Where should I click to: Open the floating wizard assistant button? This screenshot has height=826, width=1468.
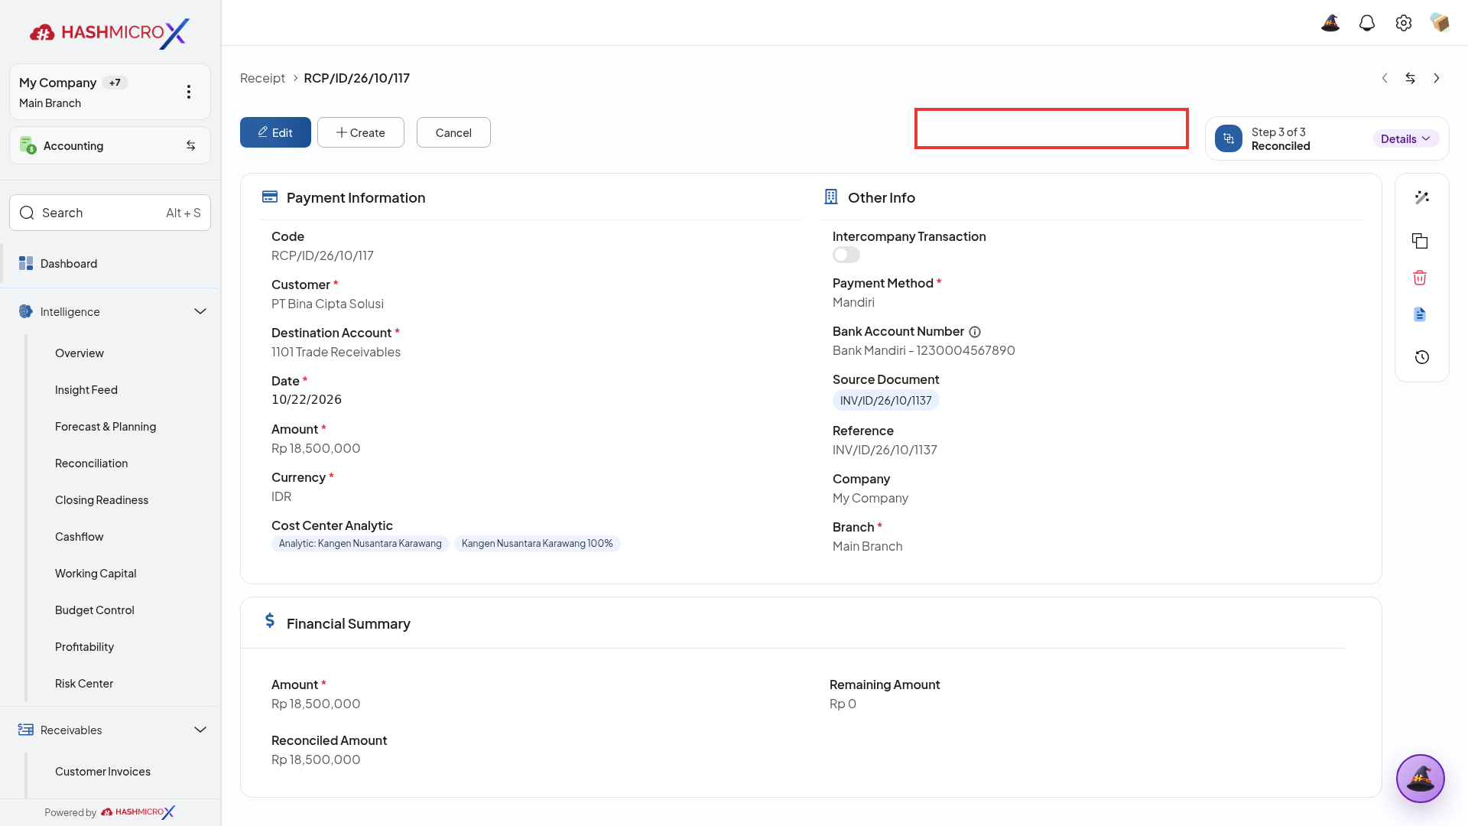1421,779
